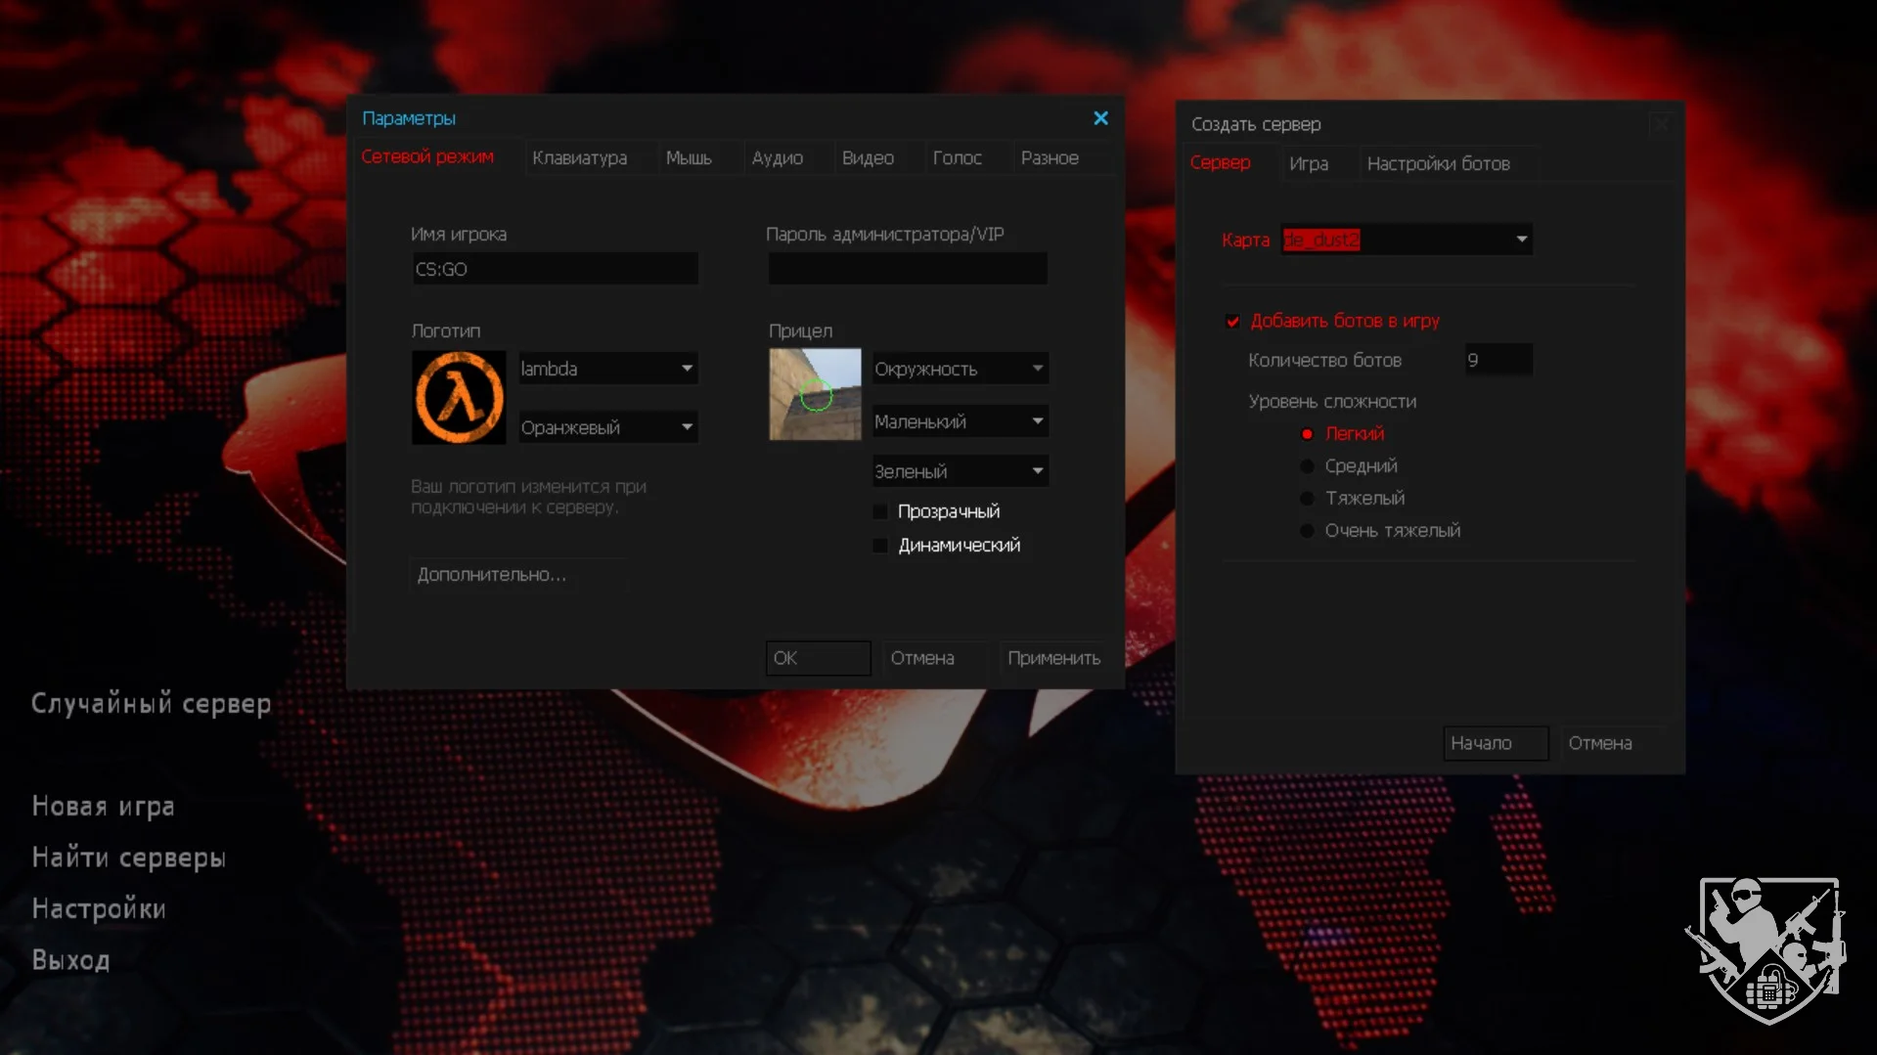Switch to the Видео tab

[868, 158]
